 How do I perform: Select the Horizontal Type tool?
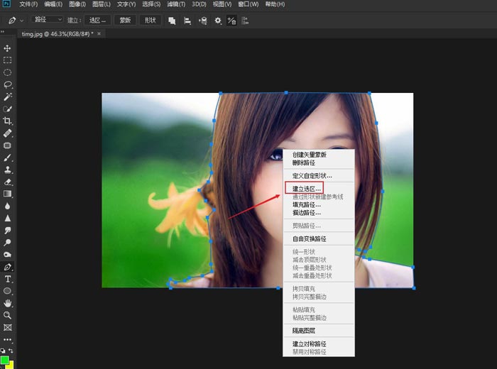click(8, 279)
